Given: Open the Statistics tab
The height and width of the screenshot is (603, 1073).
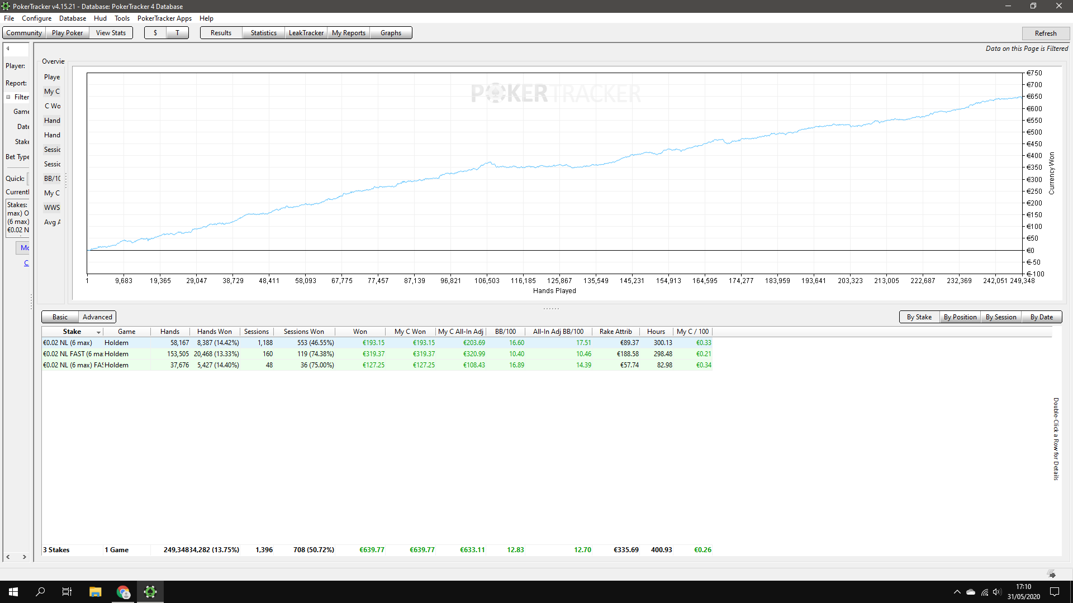Looking at the screenshot, I should [x=263, y=33].
